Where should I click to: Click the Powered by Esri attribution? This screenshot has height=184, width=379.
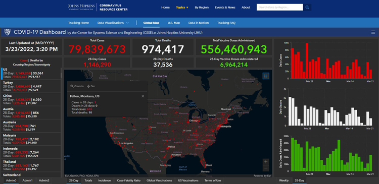[262, 176]
